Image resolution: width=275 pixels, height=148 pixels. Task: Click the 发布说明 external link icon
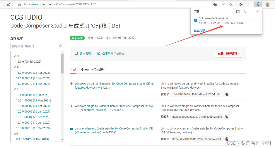pos(76,53)
